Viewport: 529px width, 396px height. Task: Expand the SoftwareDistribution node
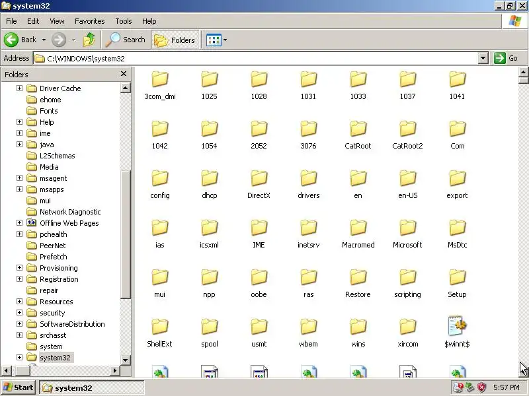pyautogui.click(x=20, y=324)
